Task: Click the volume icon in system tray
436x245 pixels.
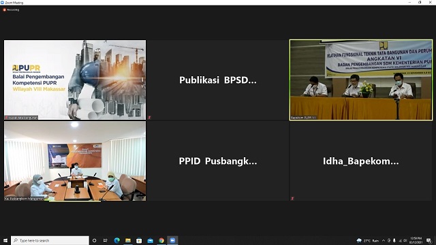Action: [x=405, y=240]
